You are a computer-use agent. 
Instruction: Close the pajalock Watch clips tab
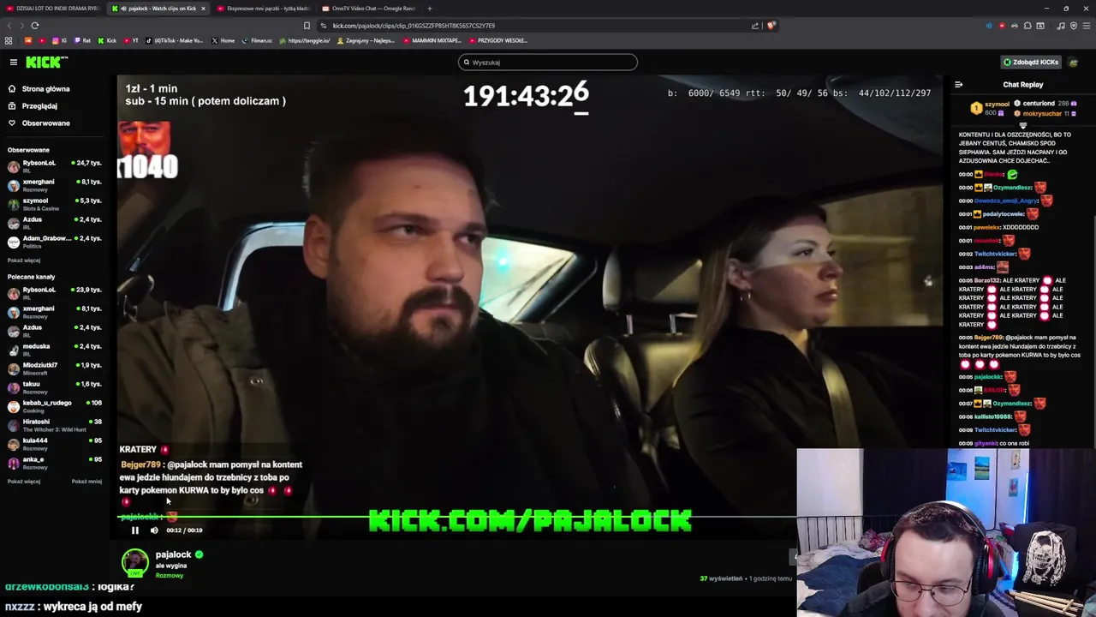[x=203, y=9]
